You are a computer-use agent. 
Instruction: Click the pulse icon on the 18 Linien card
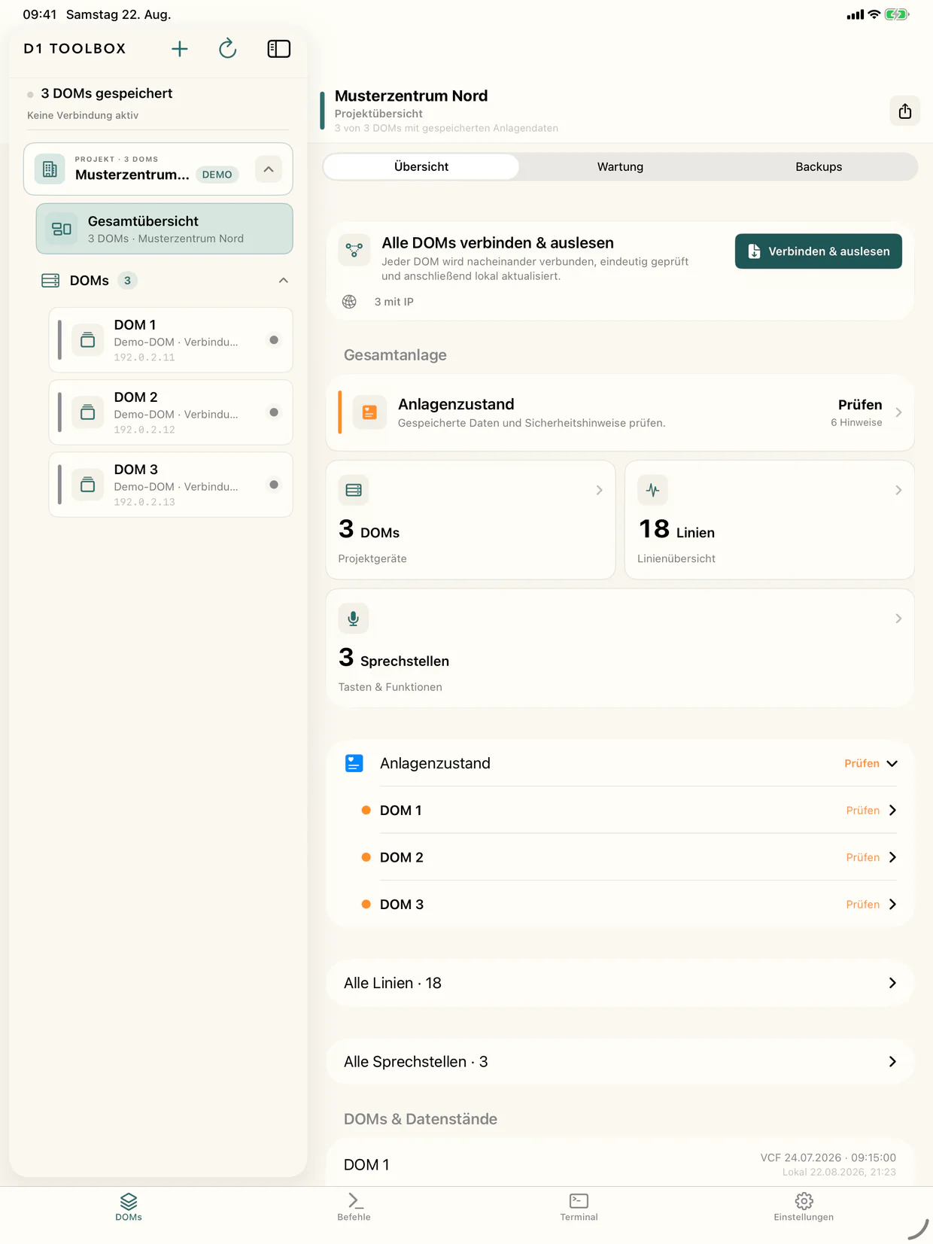(652, 490)
